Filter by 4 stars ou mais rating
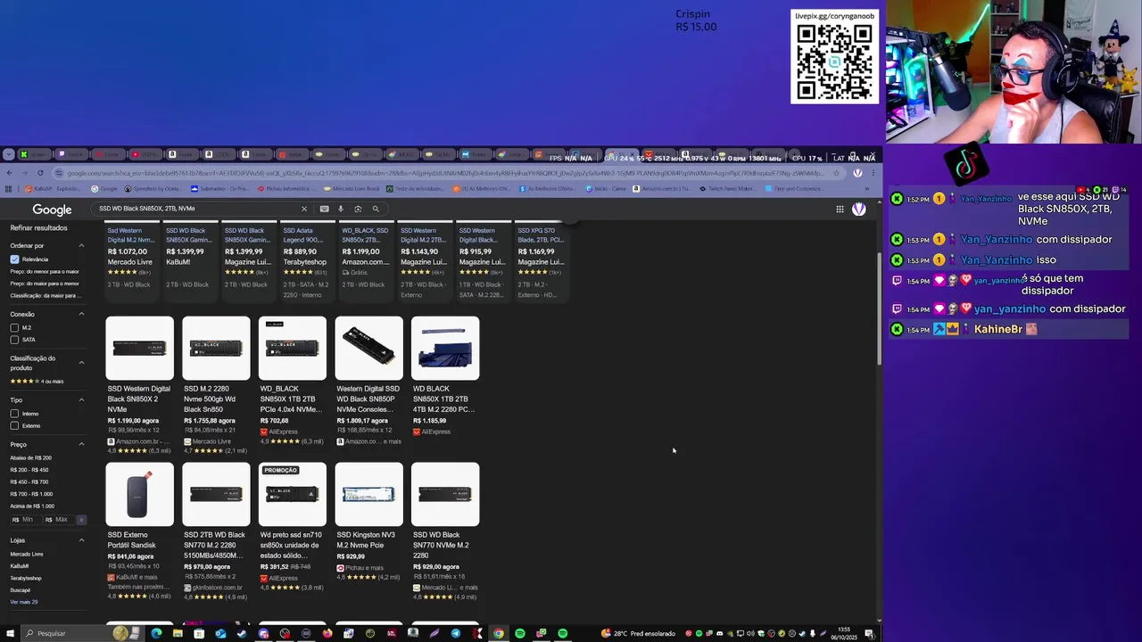 (x=37, y=382)
